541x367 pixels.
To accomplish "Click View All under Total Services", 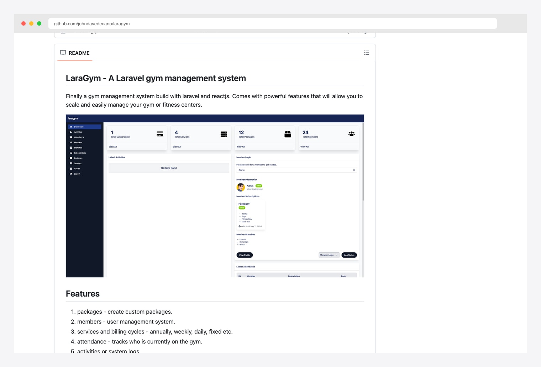I will 177,147.
